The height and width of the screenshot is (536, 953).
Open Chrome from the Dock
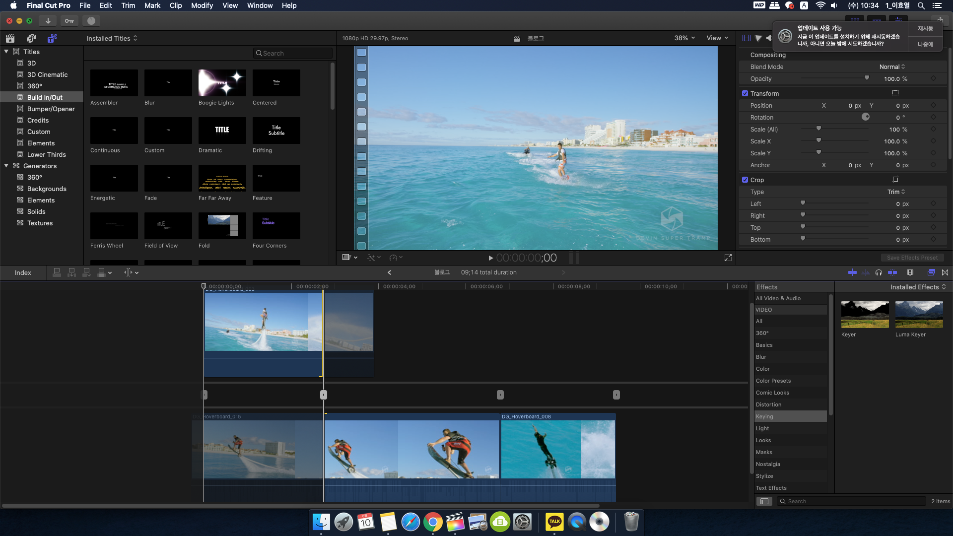point(433,522)
